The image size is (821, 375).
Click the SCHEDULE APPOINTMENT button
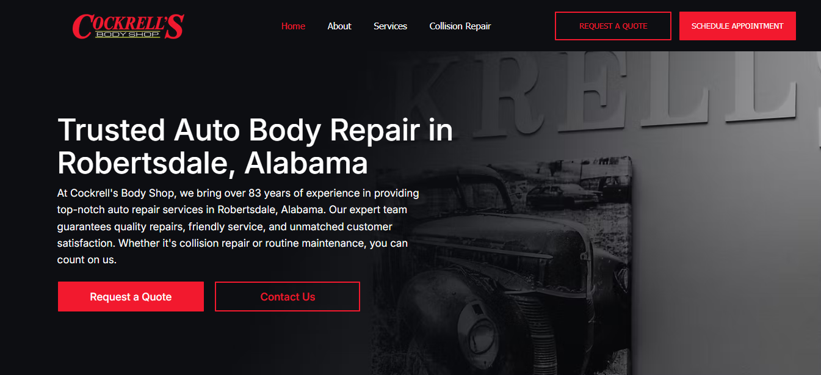click(737, 26)
